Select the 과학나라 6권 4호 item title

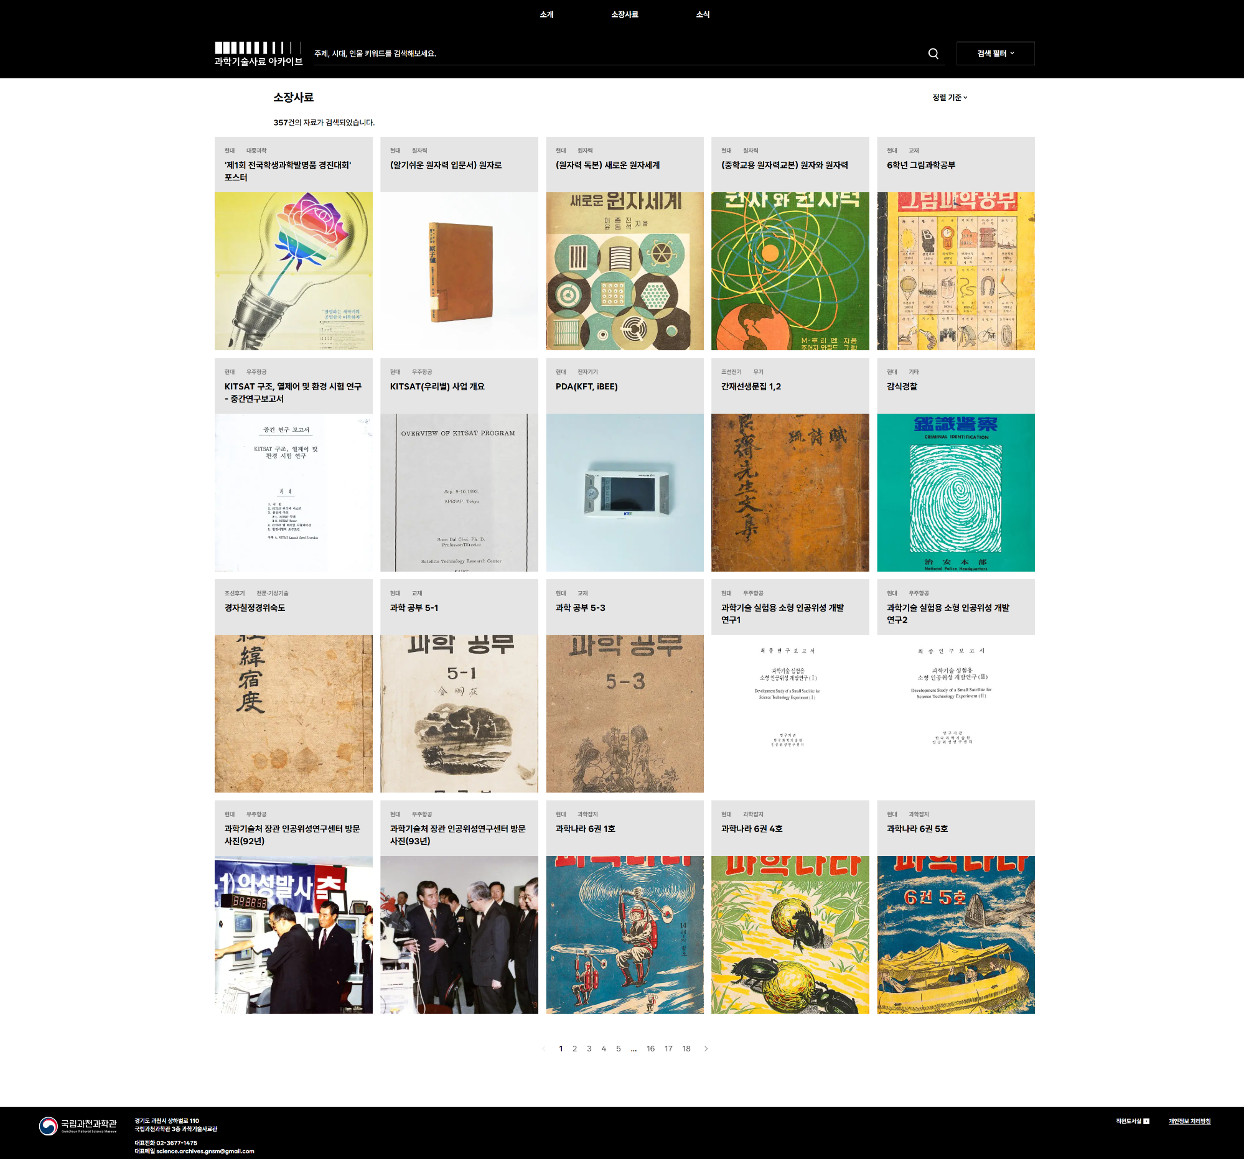tap(751, 828)
